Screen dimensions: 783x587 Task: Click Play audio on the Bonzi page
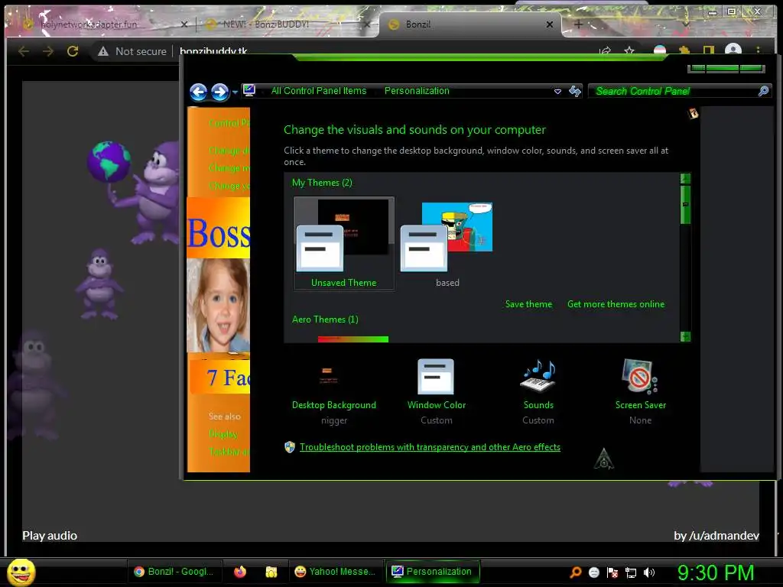tap(50, 536)
